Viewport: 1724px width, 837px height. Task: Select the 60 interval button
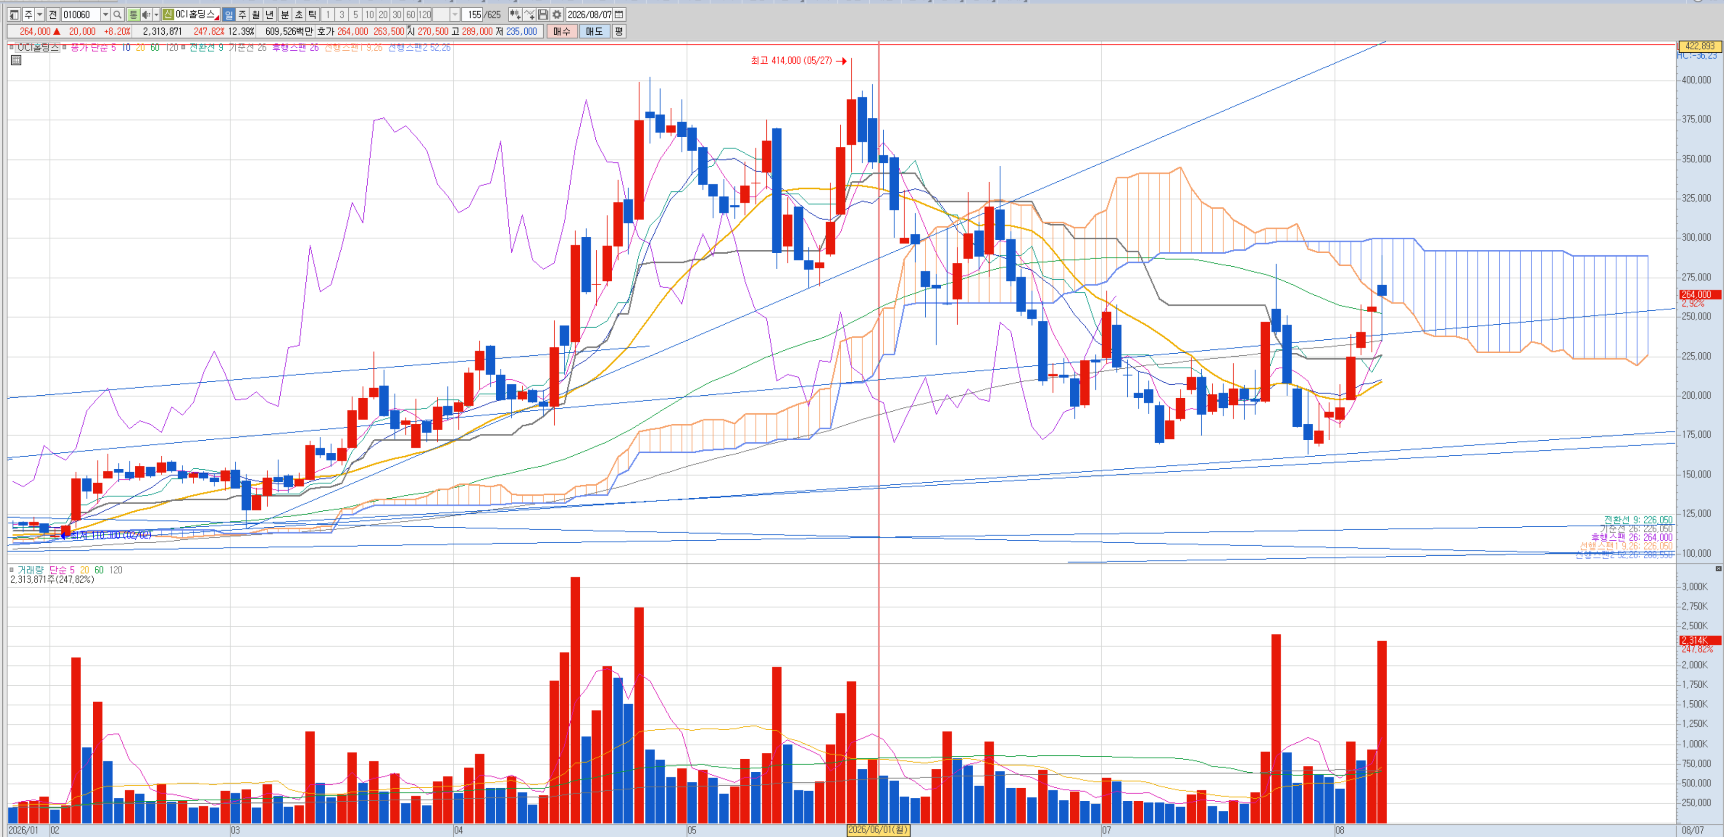(411, 14)
